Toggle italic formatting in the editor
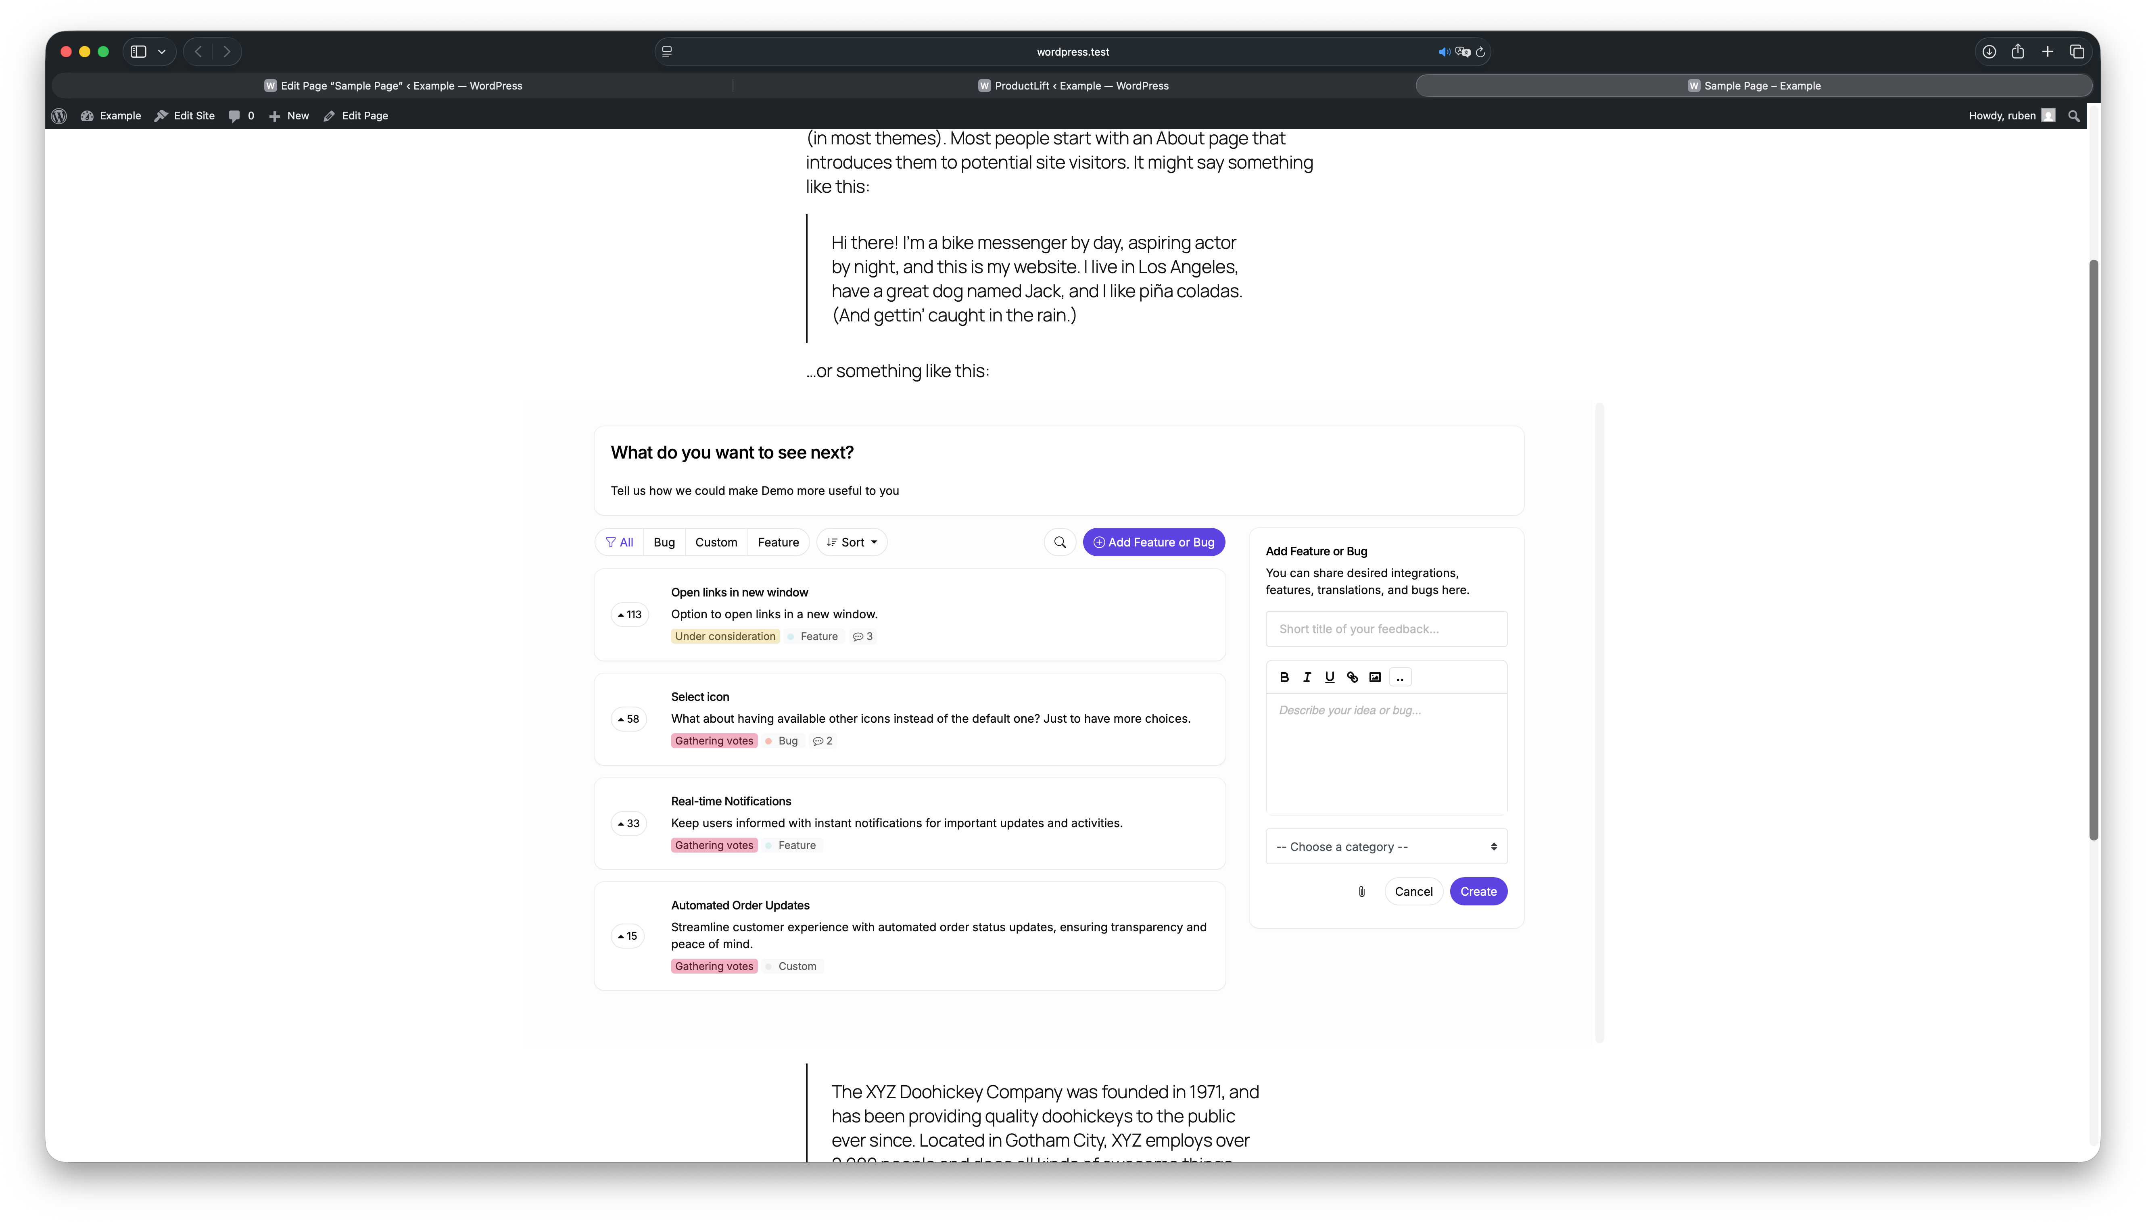 tap(1307, 677)
